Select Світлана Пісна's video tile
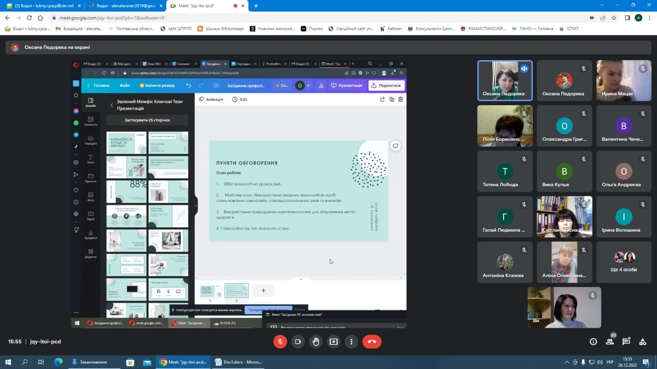The image size is (657, 369). [x=565, y=217]
